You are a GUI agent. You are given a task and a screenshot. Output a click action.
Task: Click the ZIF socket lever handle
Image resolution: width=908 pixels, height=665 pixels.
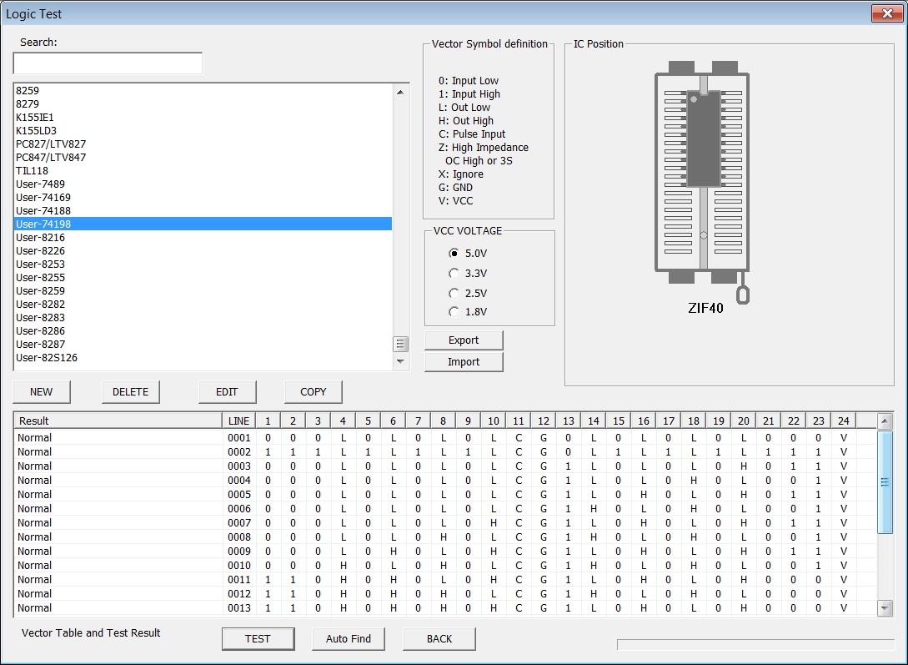coord(742,294)
